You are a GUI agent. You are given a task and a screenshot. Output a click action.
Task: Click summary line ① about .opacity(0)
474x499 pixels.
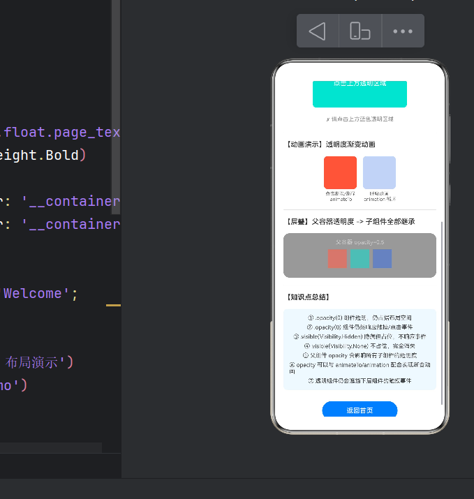click(360, 318)
